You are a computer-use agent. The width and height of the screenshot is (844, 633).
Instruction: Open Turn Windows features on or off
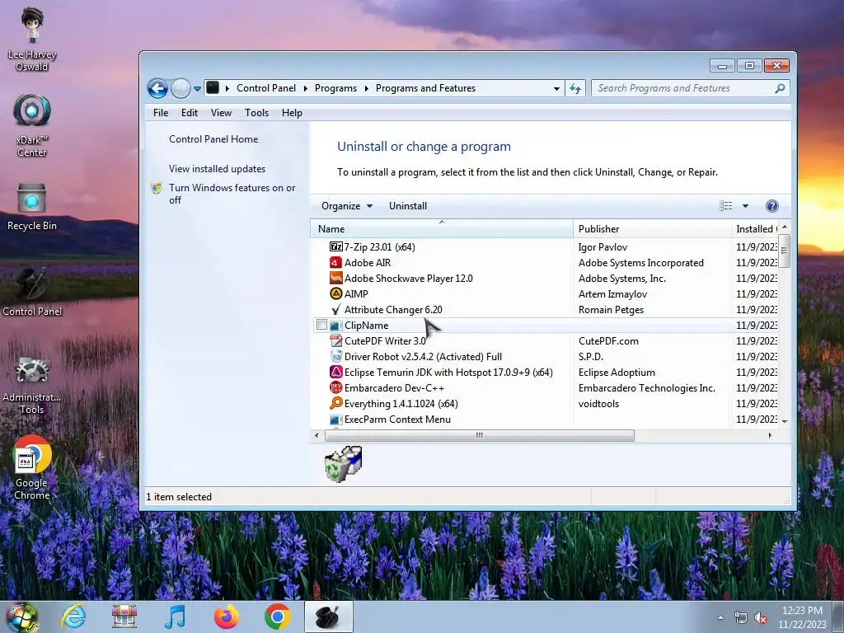(x=232, y=194)
